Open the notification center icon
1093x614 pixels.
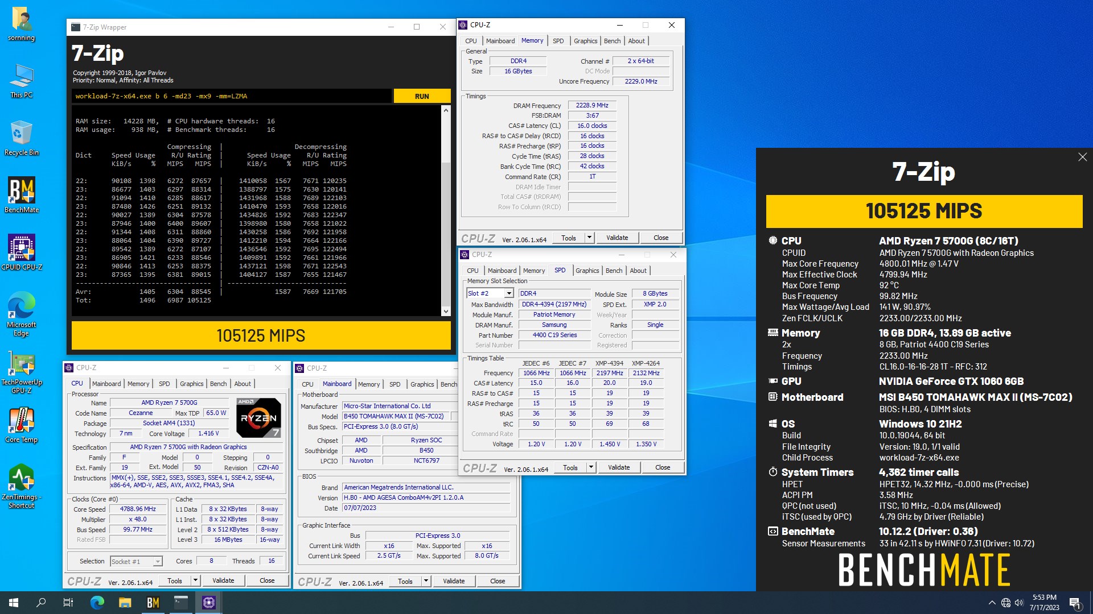[1075, 603]
